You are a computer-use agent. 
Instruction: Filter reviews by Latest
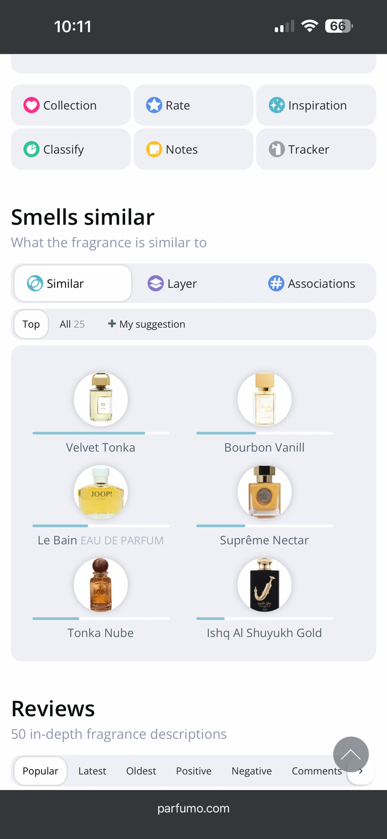tap(92, 771)
